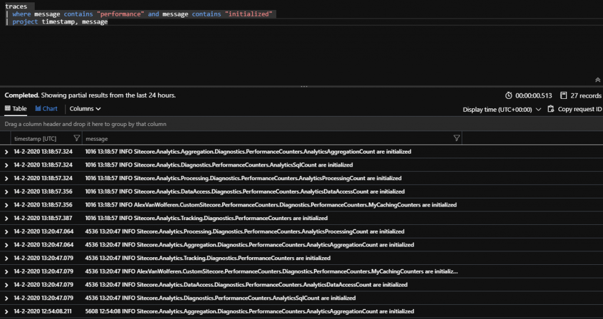Open the timestamp column filter

tap(76, 138)
